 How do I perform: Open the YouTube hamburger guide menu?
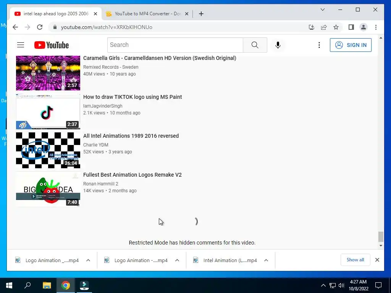(x=21, y=45)
